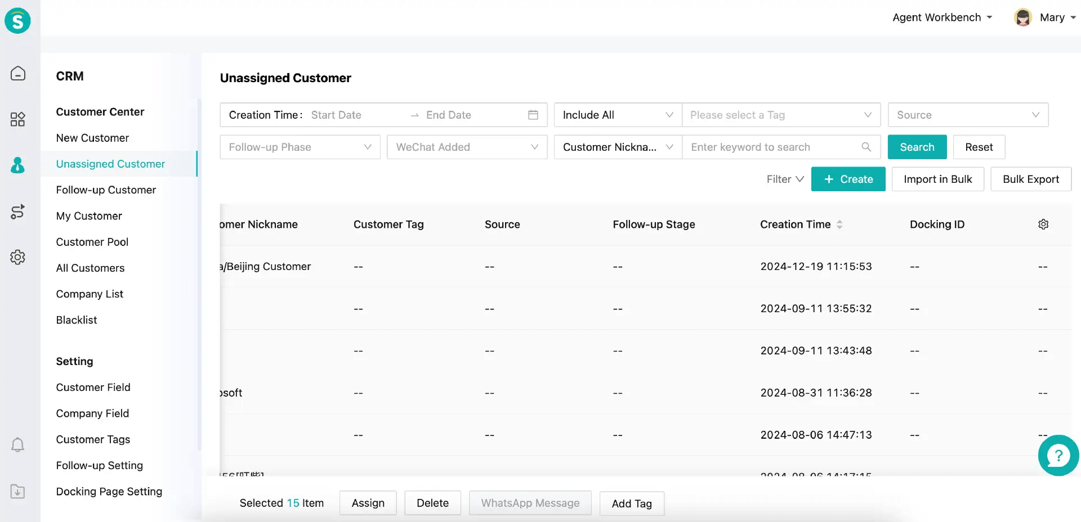Open the Source filter dropdown

point(968,115)
